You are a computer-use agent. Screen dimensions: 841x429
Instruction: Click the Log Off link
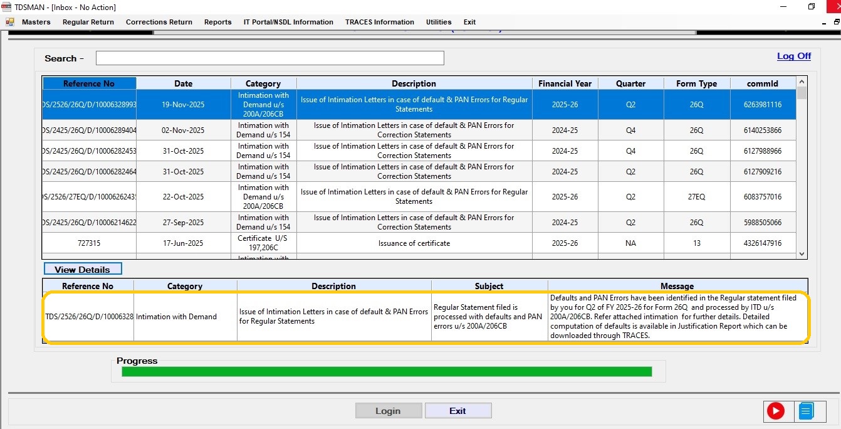pos(793,56)
